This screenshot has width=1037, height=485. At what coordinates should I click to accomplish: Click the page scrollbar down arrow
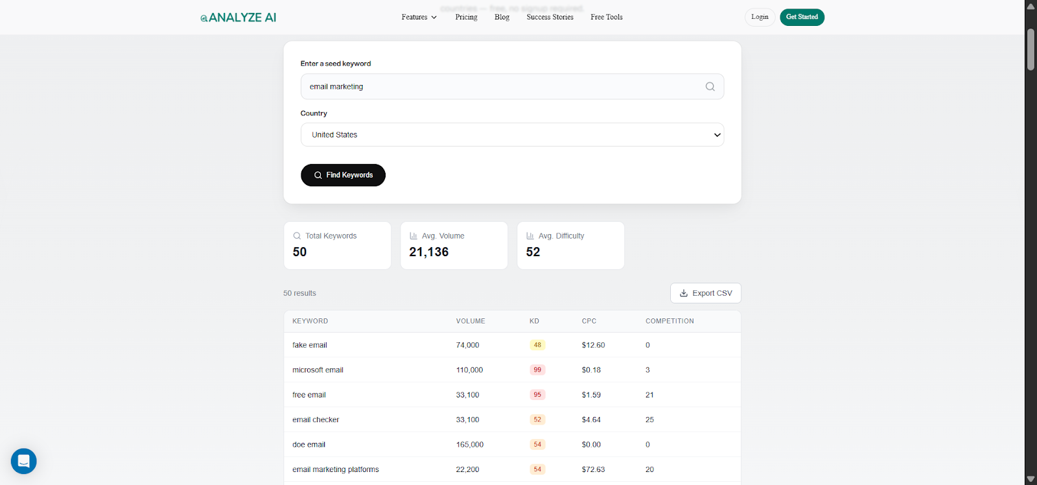[1031, 479]
